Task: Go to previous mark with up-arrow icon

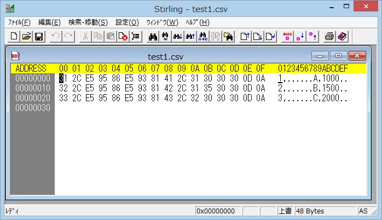Action: [x=313, y=37]
